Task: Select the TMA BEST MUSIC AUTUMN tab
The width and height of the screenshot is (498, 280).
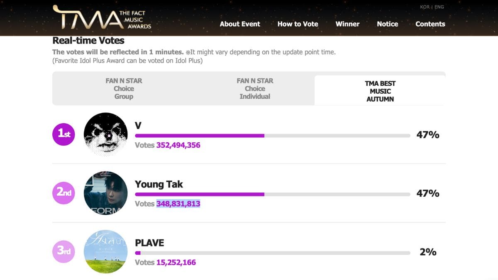Action: click(380, 91)
